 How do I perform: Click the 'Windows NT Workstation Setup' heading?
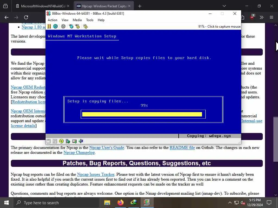coord(82,36)
